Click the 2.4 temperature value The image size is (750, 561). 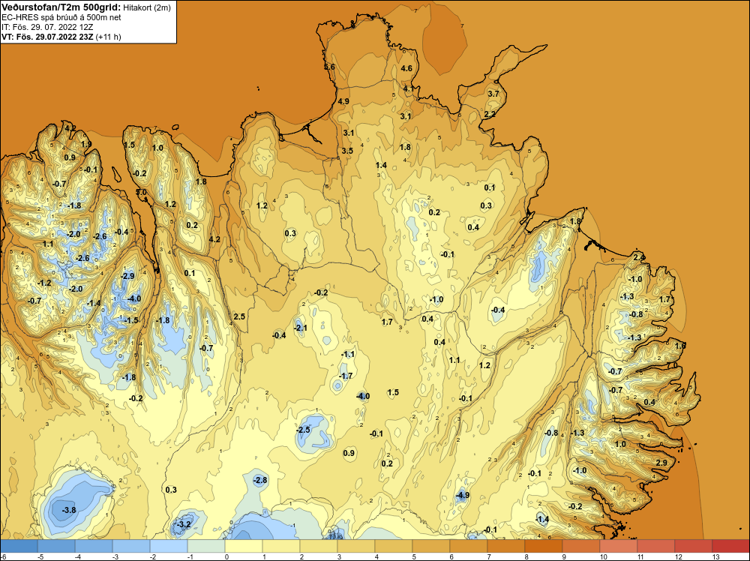tap(639, 257)
